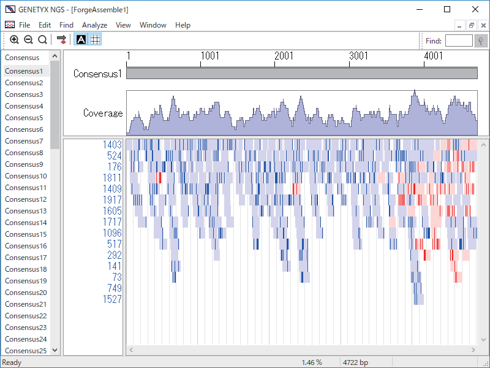
Task: Click the Coverage graph area
Action: 302,113
